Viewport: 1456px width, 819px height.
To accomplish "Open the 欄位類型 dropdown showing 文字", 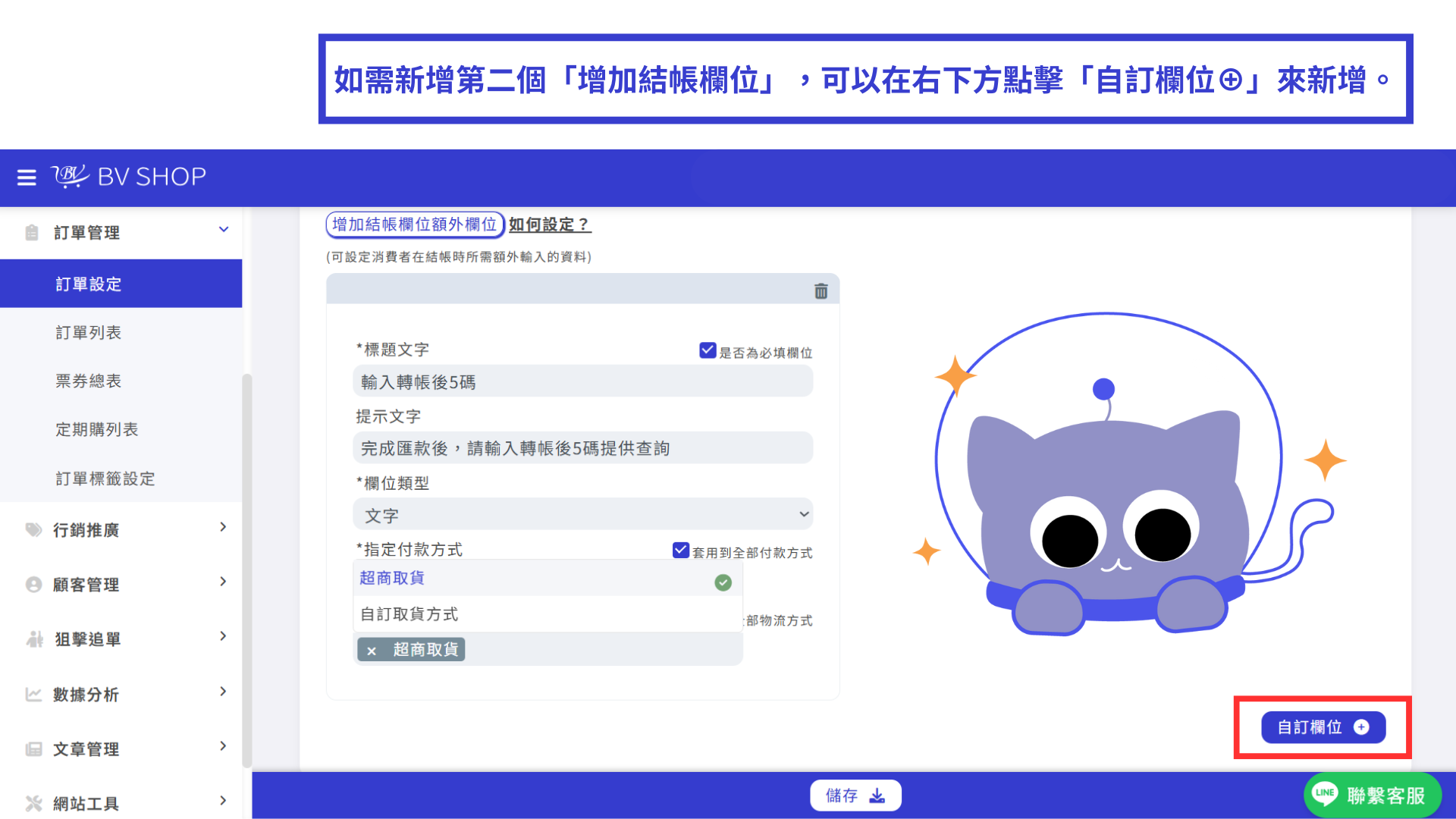I will pyautogui.click(x=582, y=515).
